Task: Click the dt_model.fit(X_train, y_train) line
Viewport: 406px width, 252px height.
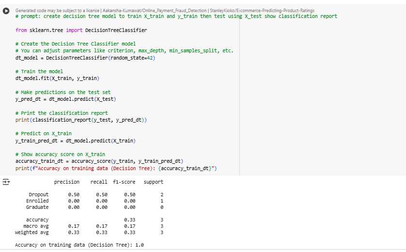Action: click(x=57, y=78)
